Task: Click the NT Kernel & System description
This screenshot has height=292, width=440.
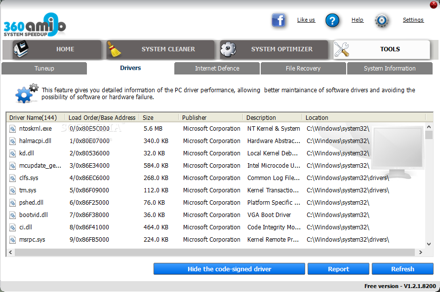Action: [x=274, y=129]
